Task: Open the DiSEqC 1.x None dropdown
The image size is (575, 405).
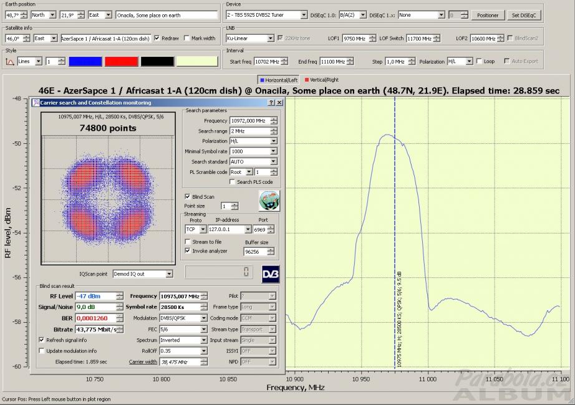Action: click(x=441, y=15)
